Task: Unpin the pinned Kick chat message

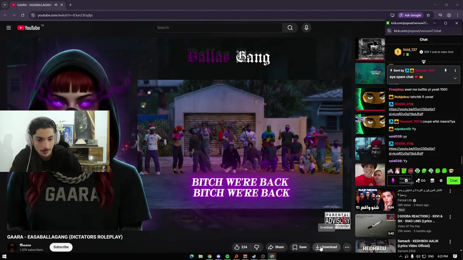Action: pyautogui.click(x=446, y=70)
